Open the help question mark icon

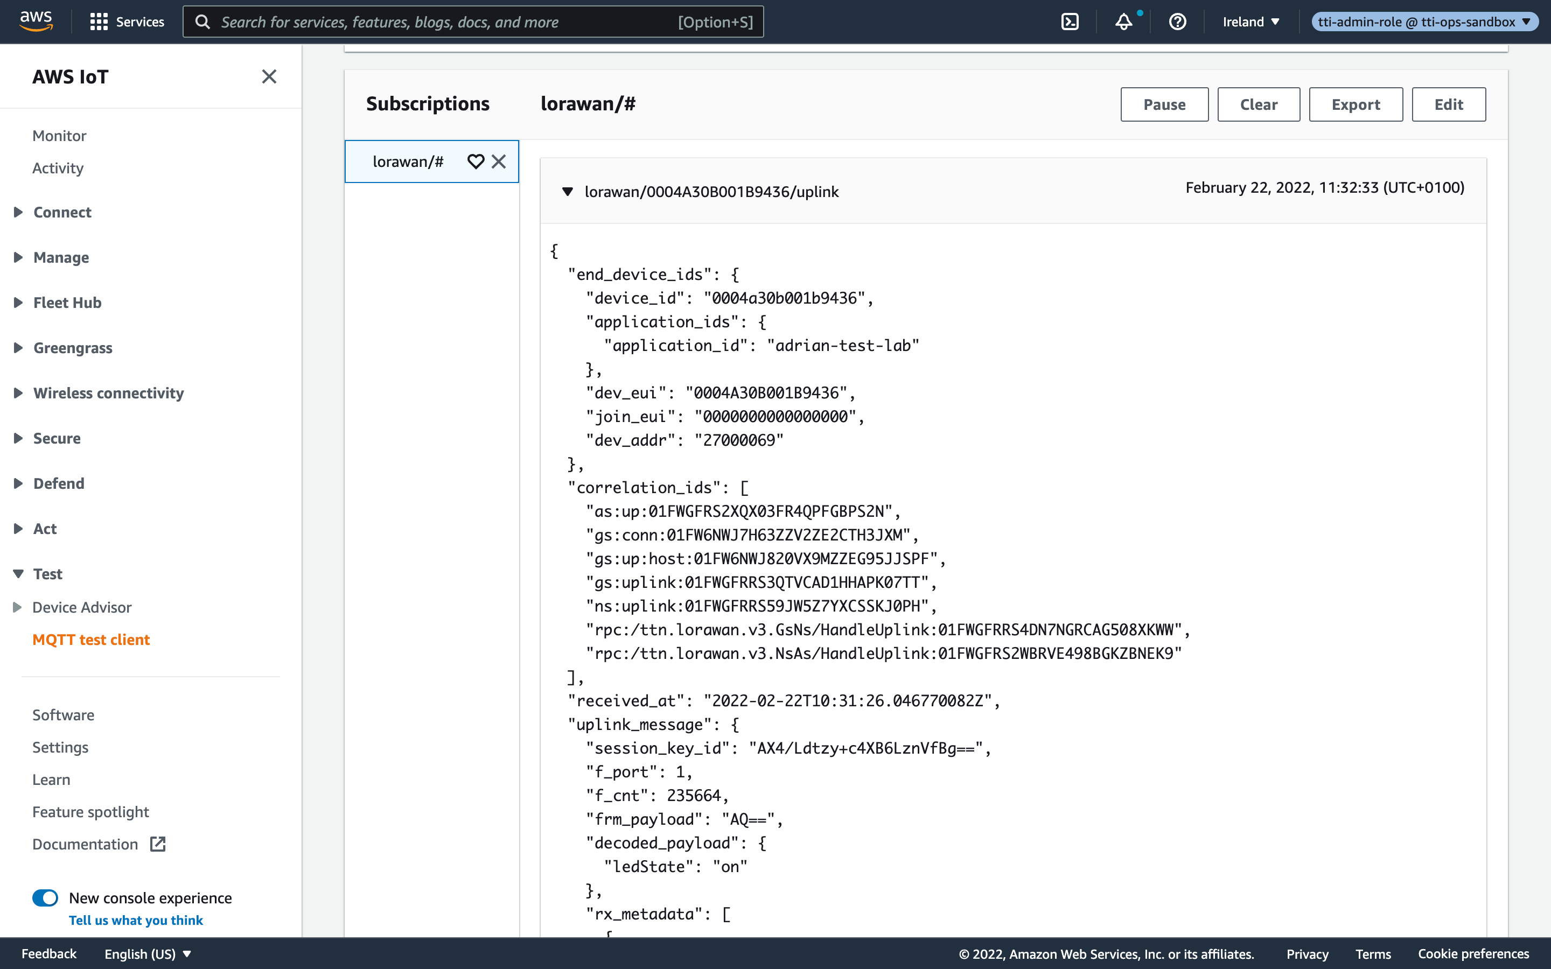pos(1177,22)
